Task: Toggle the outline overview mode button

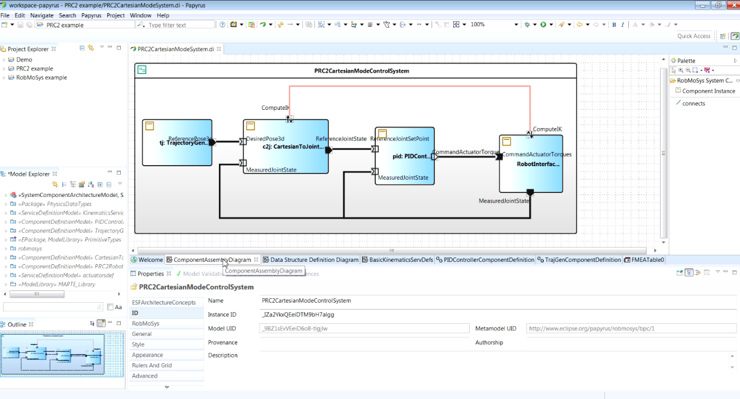Action: 101,323
